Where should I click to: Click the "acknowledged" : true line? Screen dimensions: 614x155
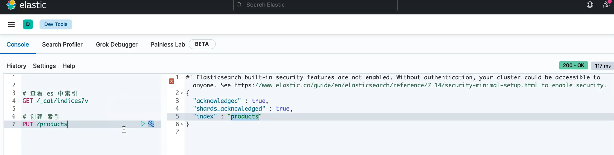231,101
